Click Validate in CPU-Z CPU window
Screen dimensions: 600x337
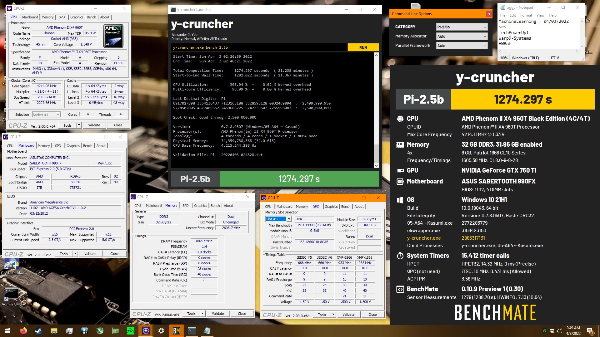[94, 125]
